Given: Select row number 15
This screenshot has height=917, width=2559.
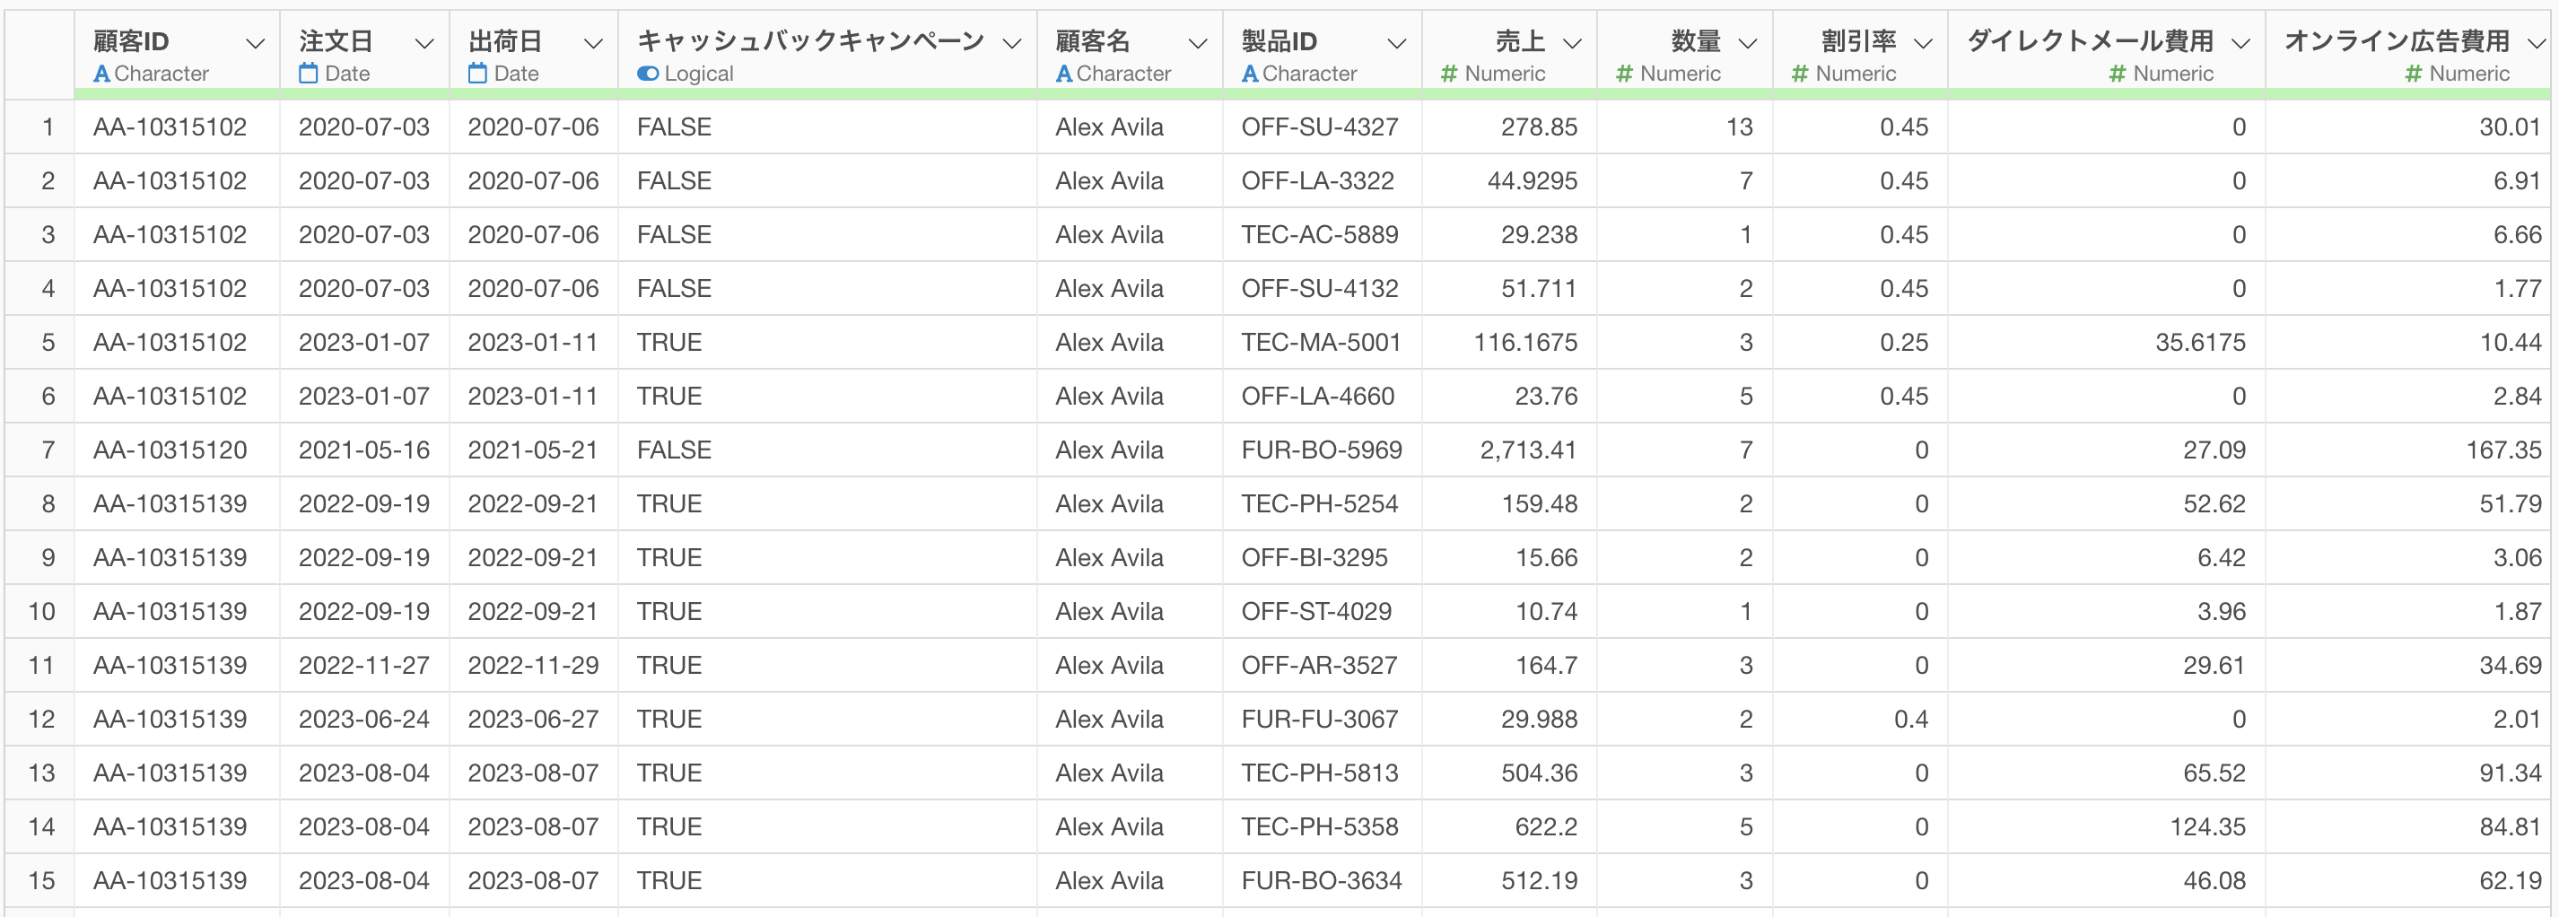Looking at the screenshot, I should click(41, 880).
